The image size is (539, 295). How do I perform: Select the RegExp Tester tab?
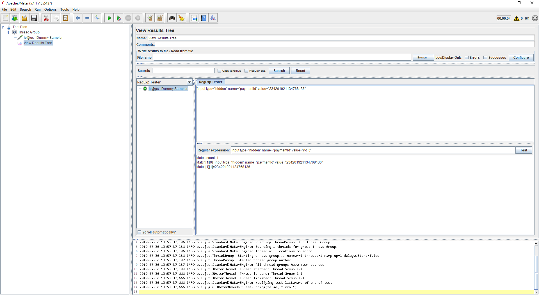(211, 82)
